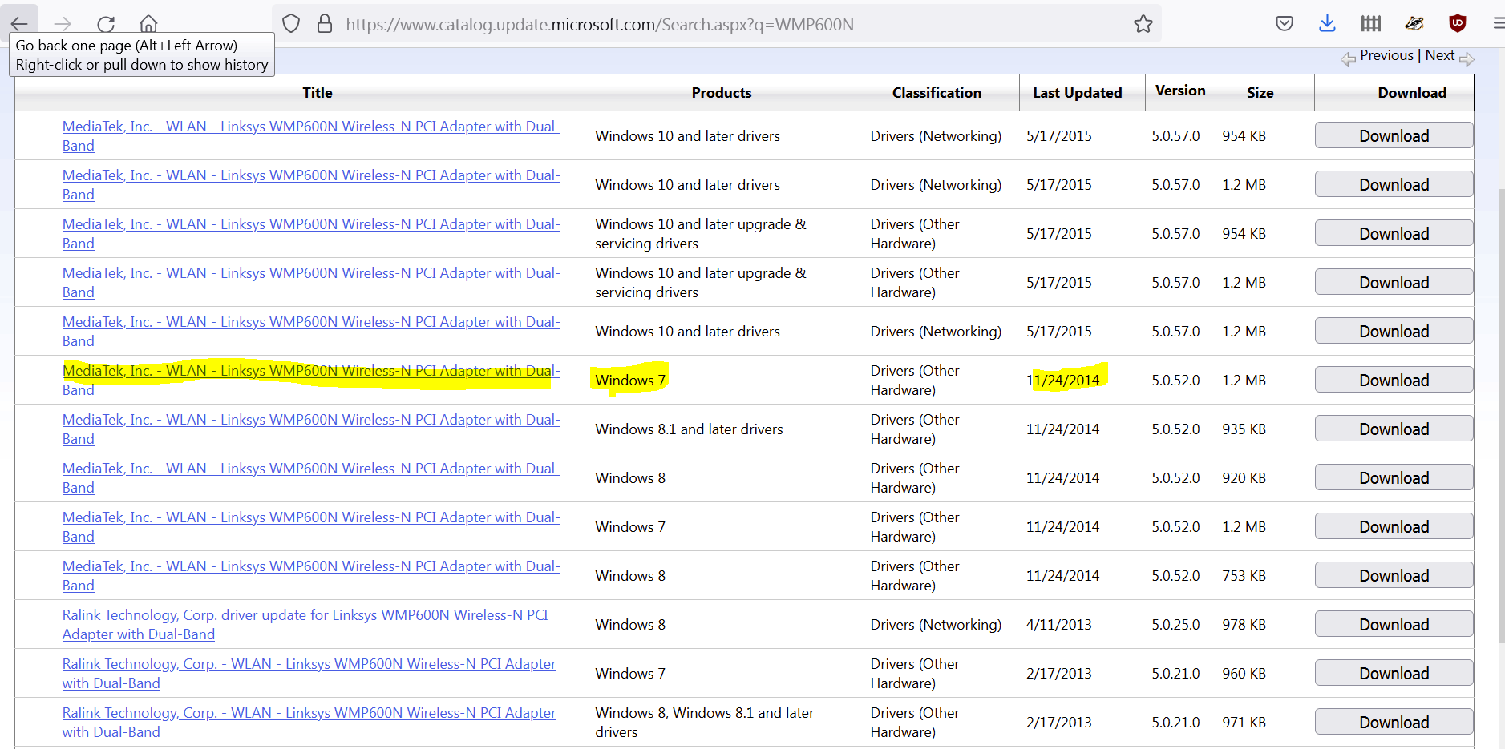Open Ralink WLAN link for 971 KB driver
1505x749 pixels.
(309, 723)
